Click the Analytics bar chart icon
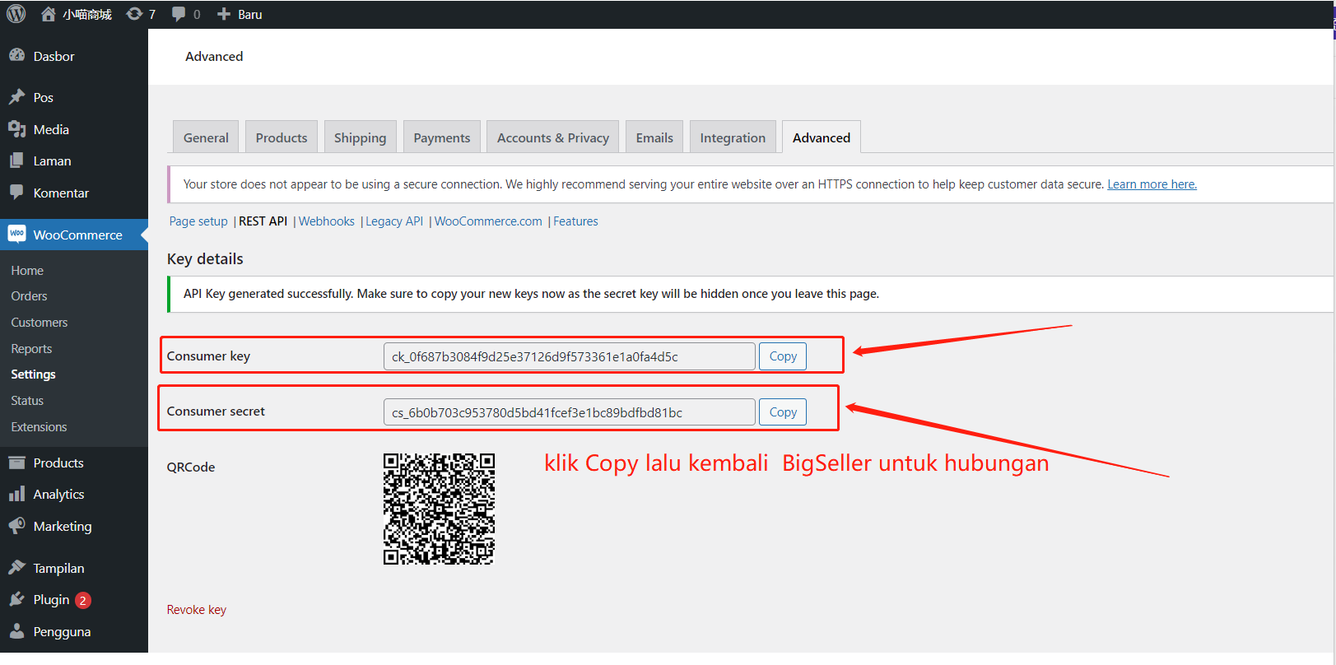1336x665 pixels. [x=16, y=494]
